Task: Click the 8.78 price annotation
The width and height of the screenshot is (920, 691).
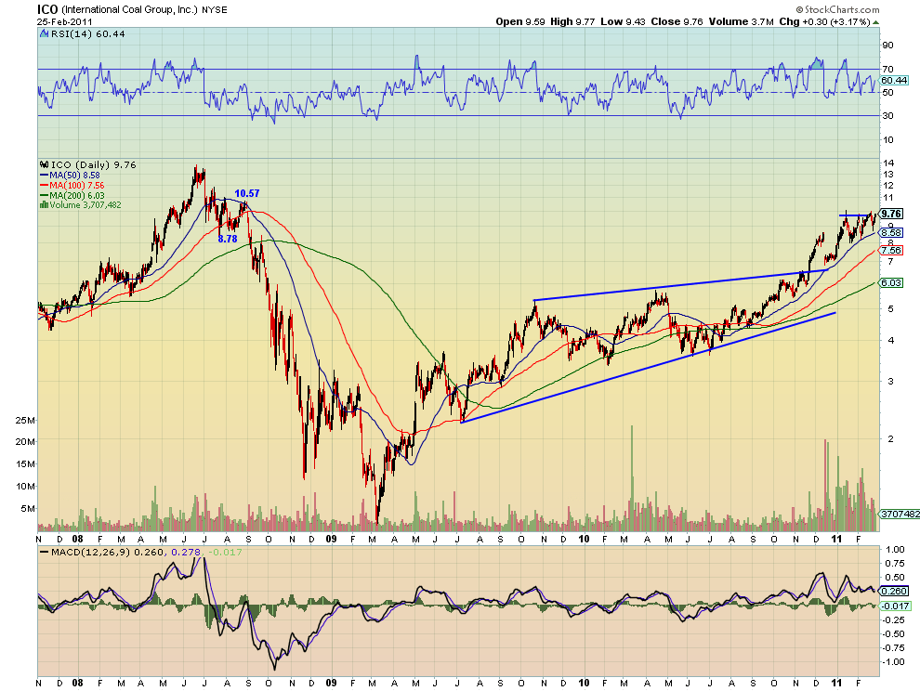Action: [x=228, y=239]
